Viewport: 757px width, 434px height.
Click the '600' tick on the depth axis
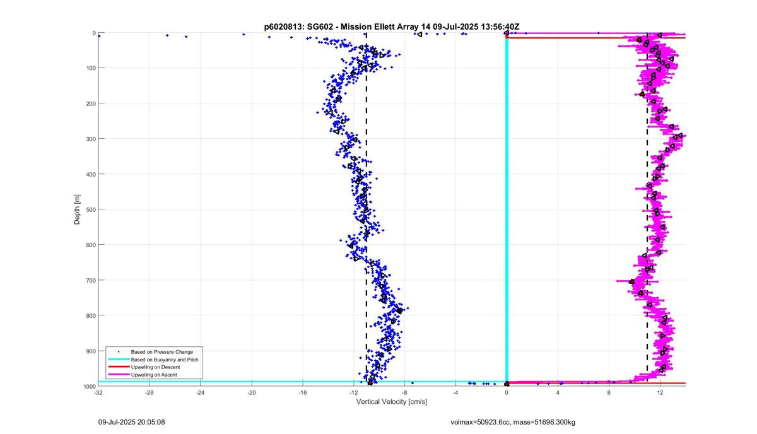click(x=91, y=245)
